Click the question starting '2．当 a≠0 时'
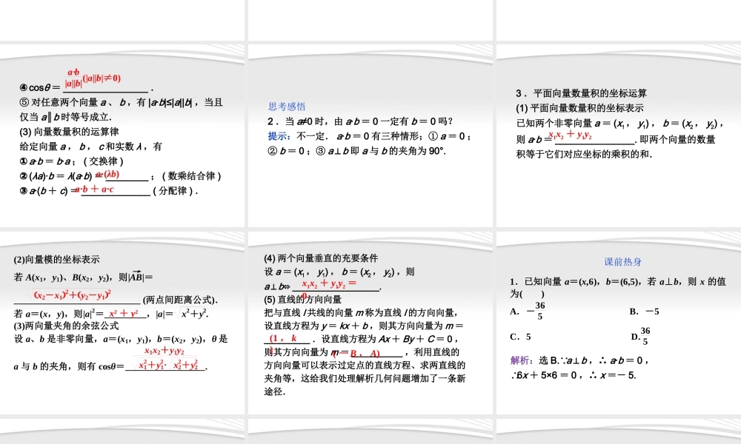 click(x=360, y=121)
